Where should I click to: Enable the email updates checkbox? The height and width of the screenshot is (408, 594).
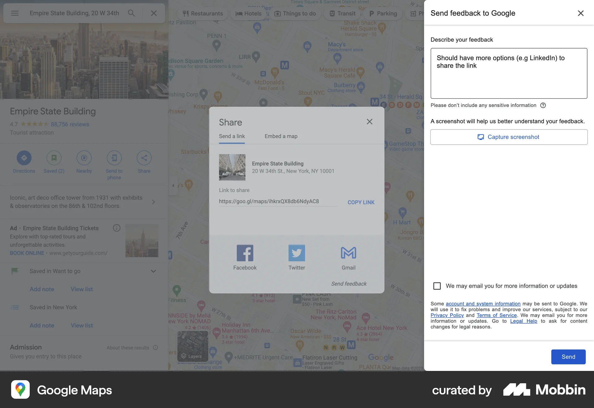[437, 286]
